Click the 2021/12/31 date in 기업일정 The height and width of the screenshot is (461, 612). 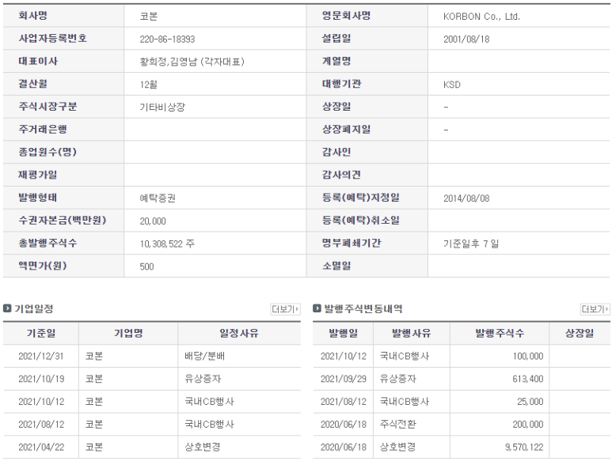click(41, 356)
